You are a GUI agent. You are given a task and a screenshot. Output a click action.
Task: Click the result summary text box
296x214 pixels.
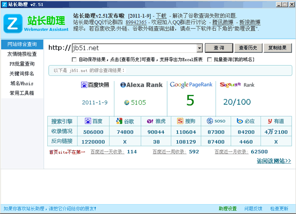coord(170,71)
